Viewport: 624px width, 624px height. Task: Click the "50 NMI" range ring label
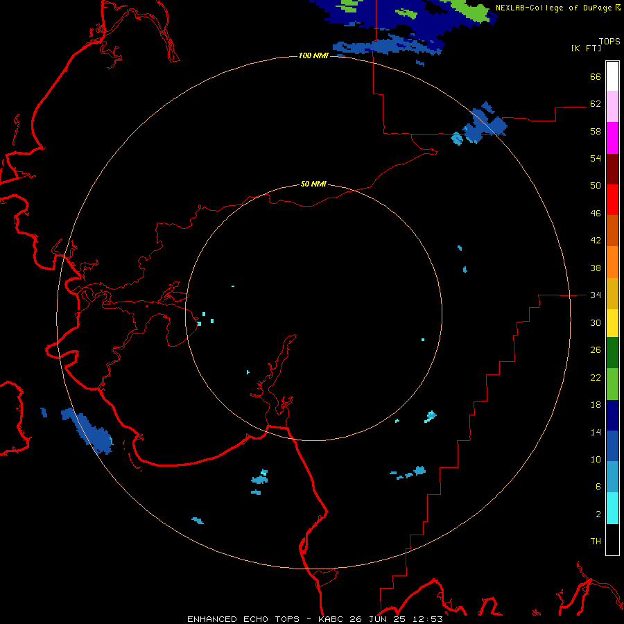[313, 184]
